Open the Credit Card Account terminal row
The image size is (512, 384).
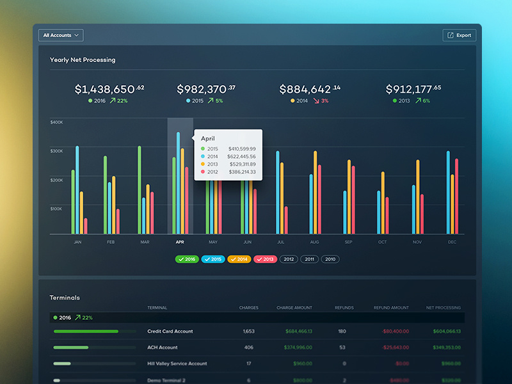pos(257,332)
